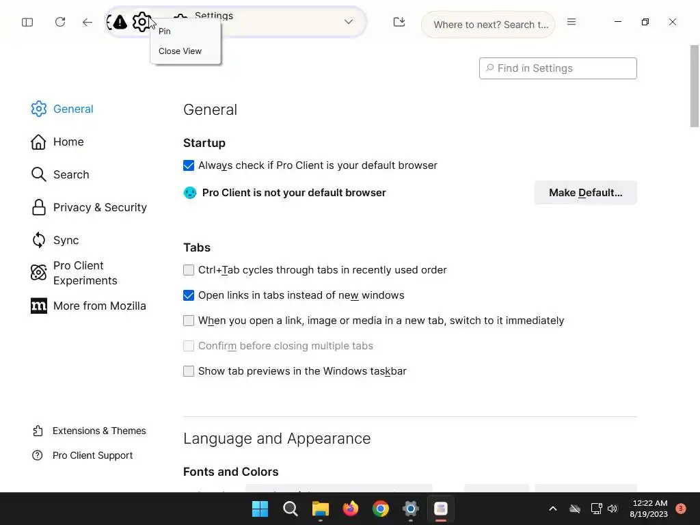Click the gear view icon in the address pill
The image size is (700, 525).
[142, 22]
